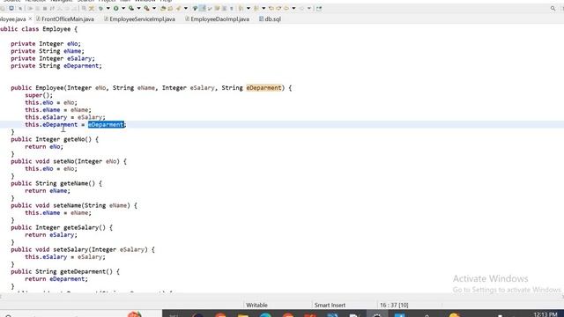The height and width of the screenshot is (317, 564).
Task: Open the External Tools dropdown arrow
Action: [x=154, y=8]
